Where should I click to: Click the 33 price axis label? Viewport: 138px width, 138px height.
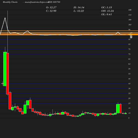129,93
